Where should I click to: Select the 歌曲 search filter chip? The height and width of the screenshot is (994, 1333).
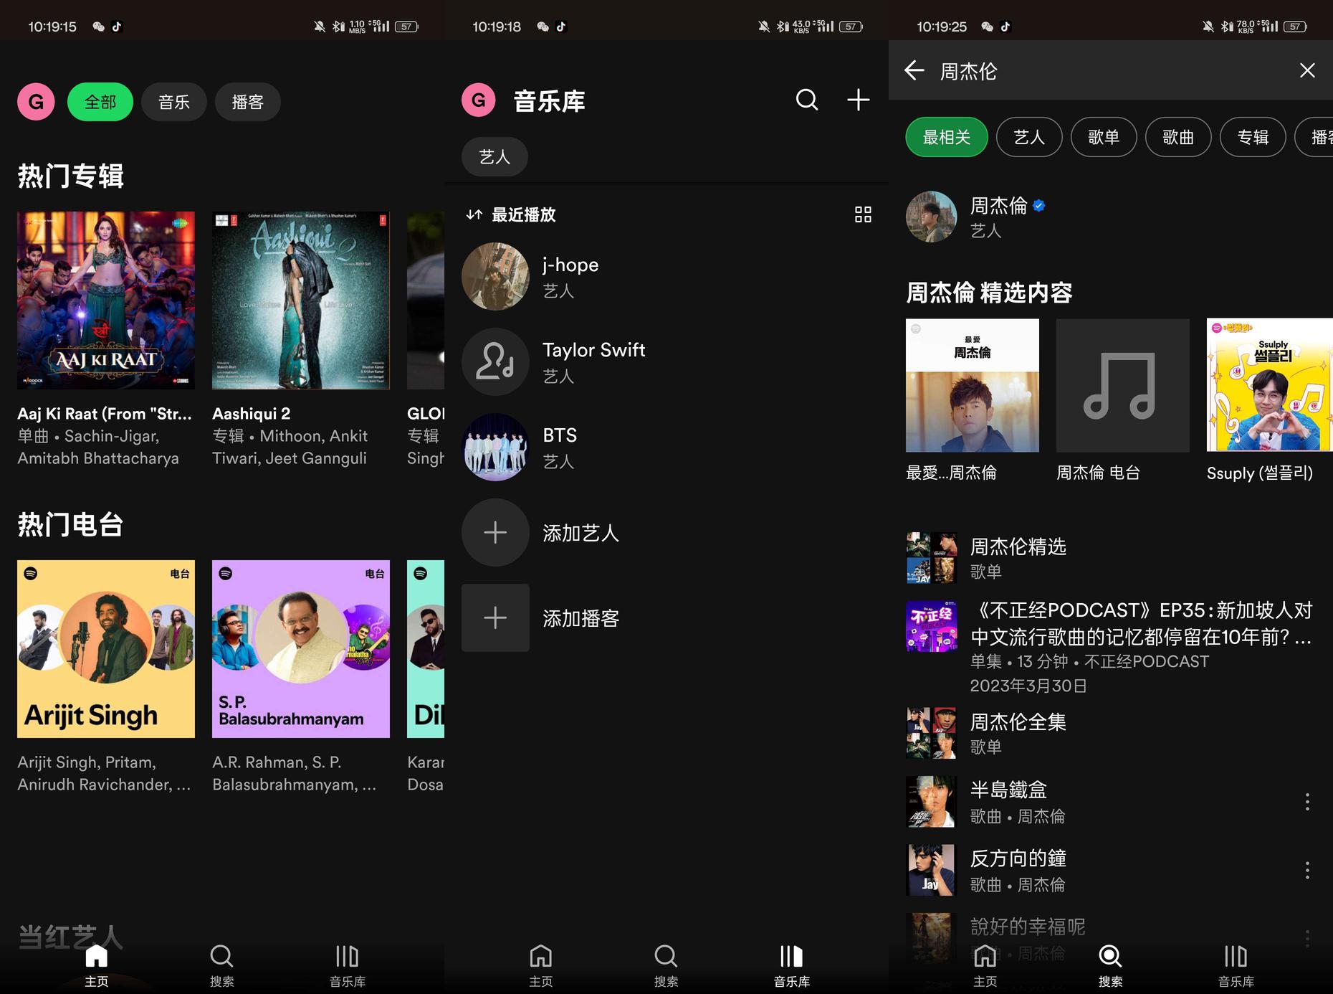pos(1178,137)
